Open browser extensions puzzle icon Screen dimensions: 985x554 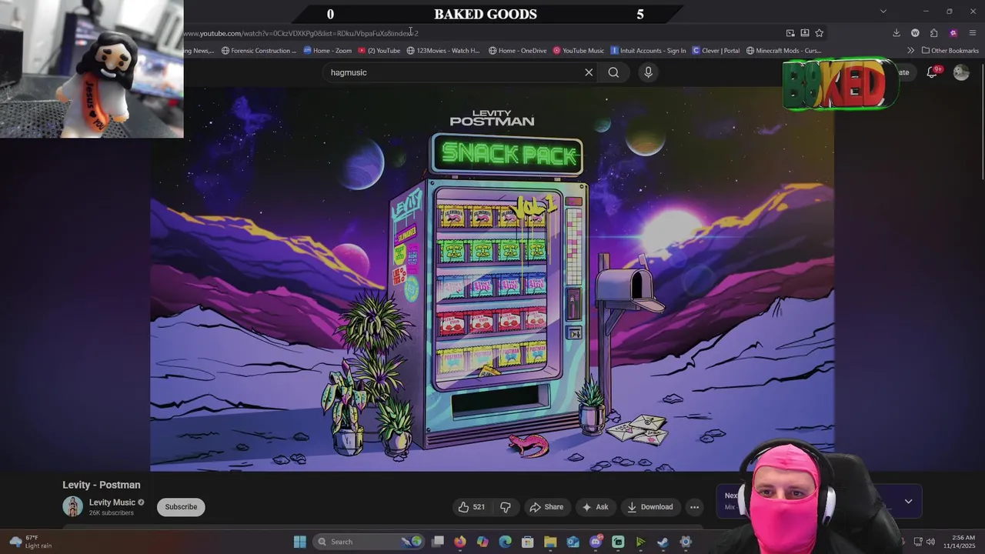click(x=934, y=33)
